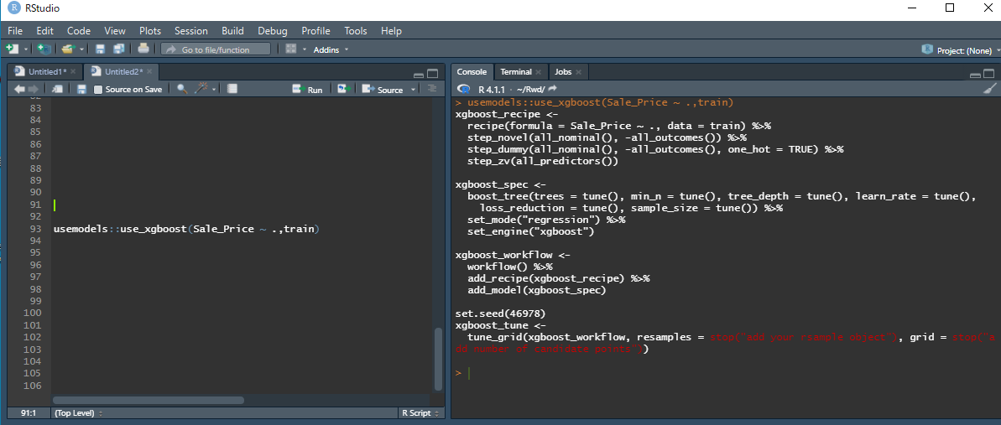
Task: Toggle the Source on Save checkbox
Action: click(97, 90)
